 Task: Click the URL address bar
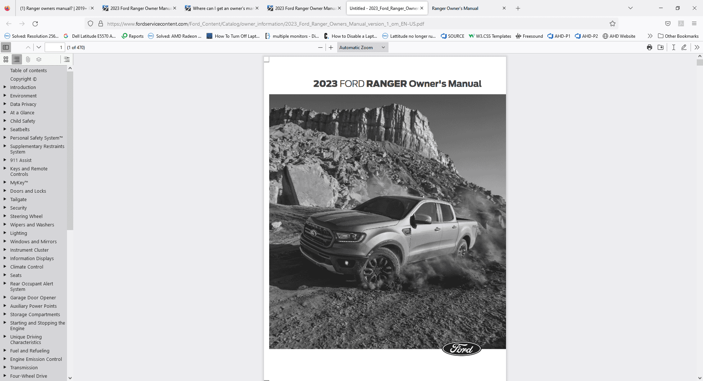351,24
